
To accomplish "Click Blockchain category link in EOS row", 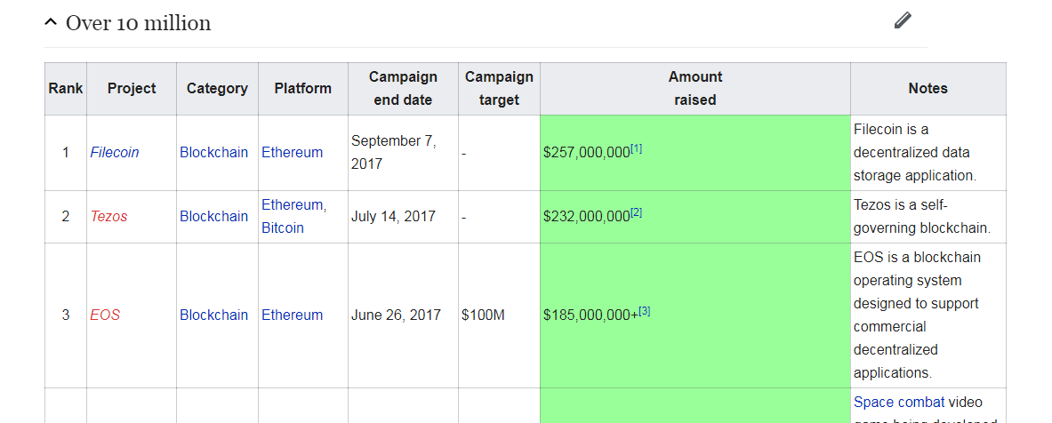I will [213, 315].
